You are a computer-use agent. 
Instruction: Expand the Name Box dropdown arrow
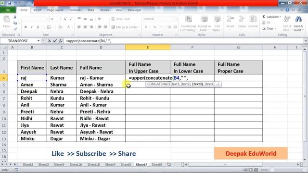coord(38,41)
